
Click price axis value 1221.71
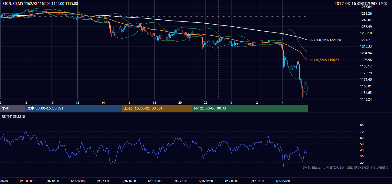tap(366, 40)
